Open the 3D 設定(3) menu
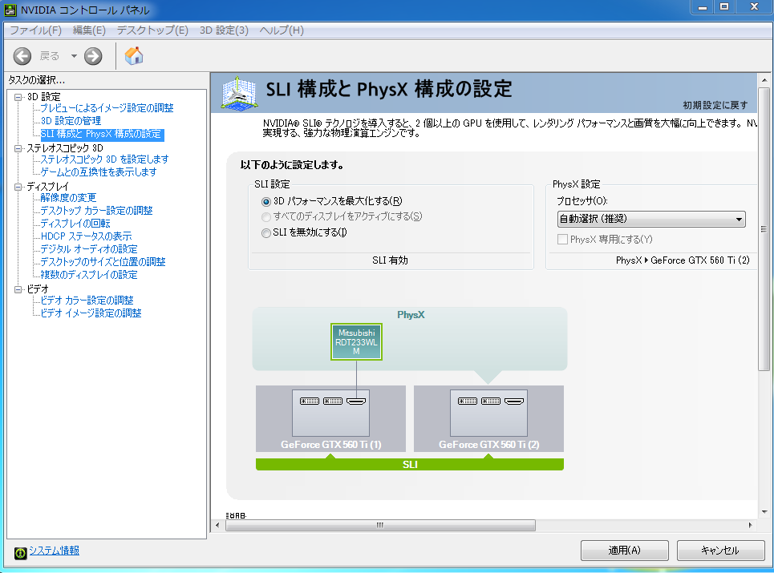 [224, 30]
